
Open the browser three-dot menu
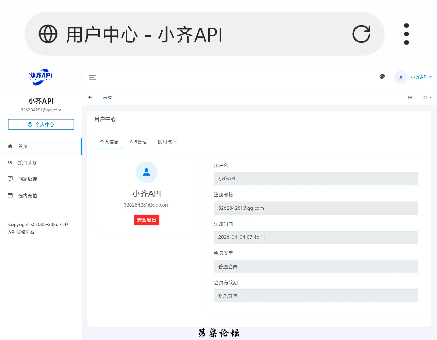click(x=406, y=34)
